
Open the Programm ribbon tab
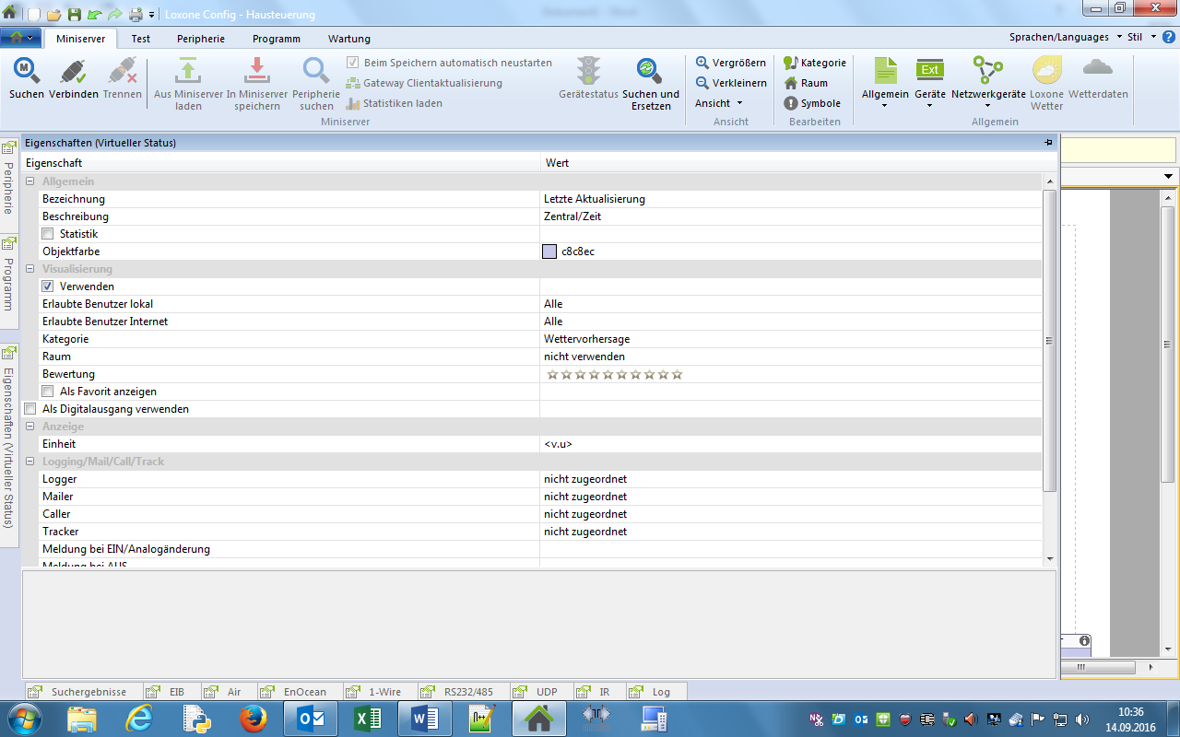click(277, 39)
